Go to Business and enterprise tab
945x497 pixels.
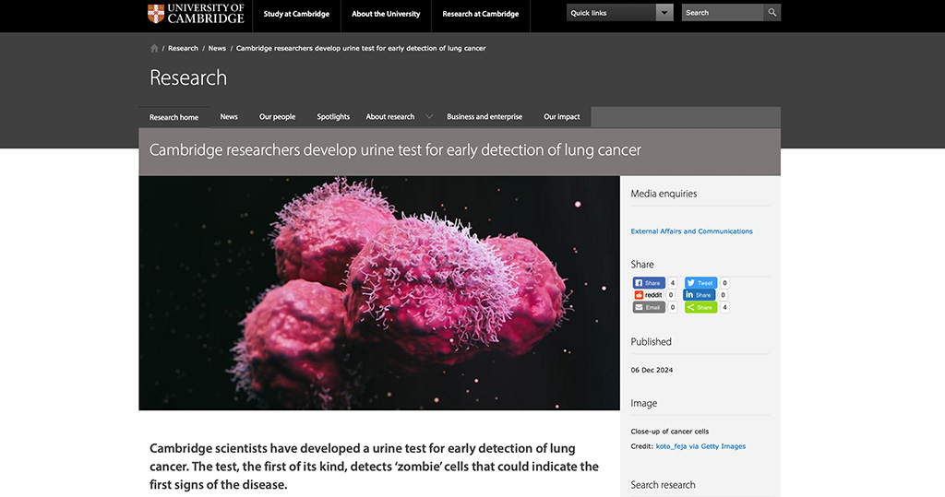pyautogui.click(x=484, y=117)
